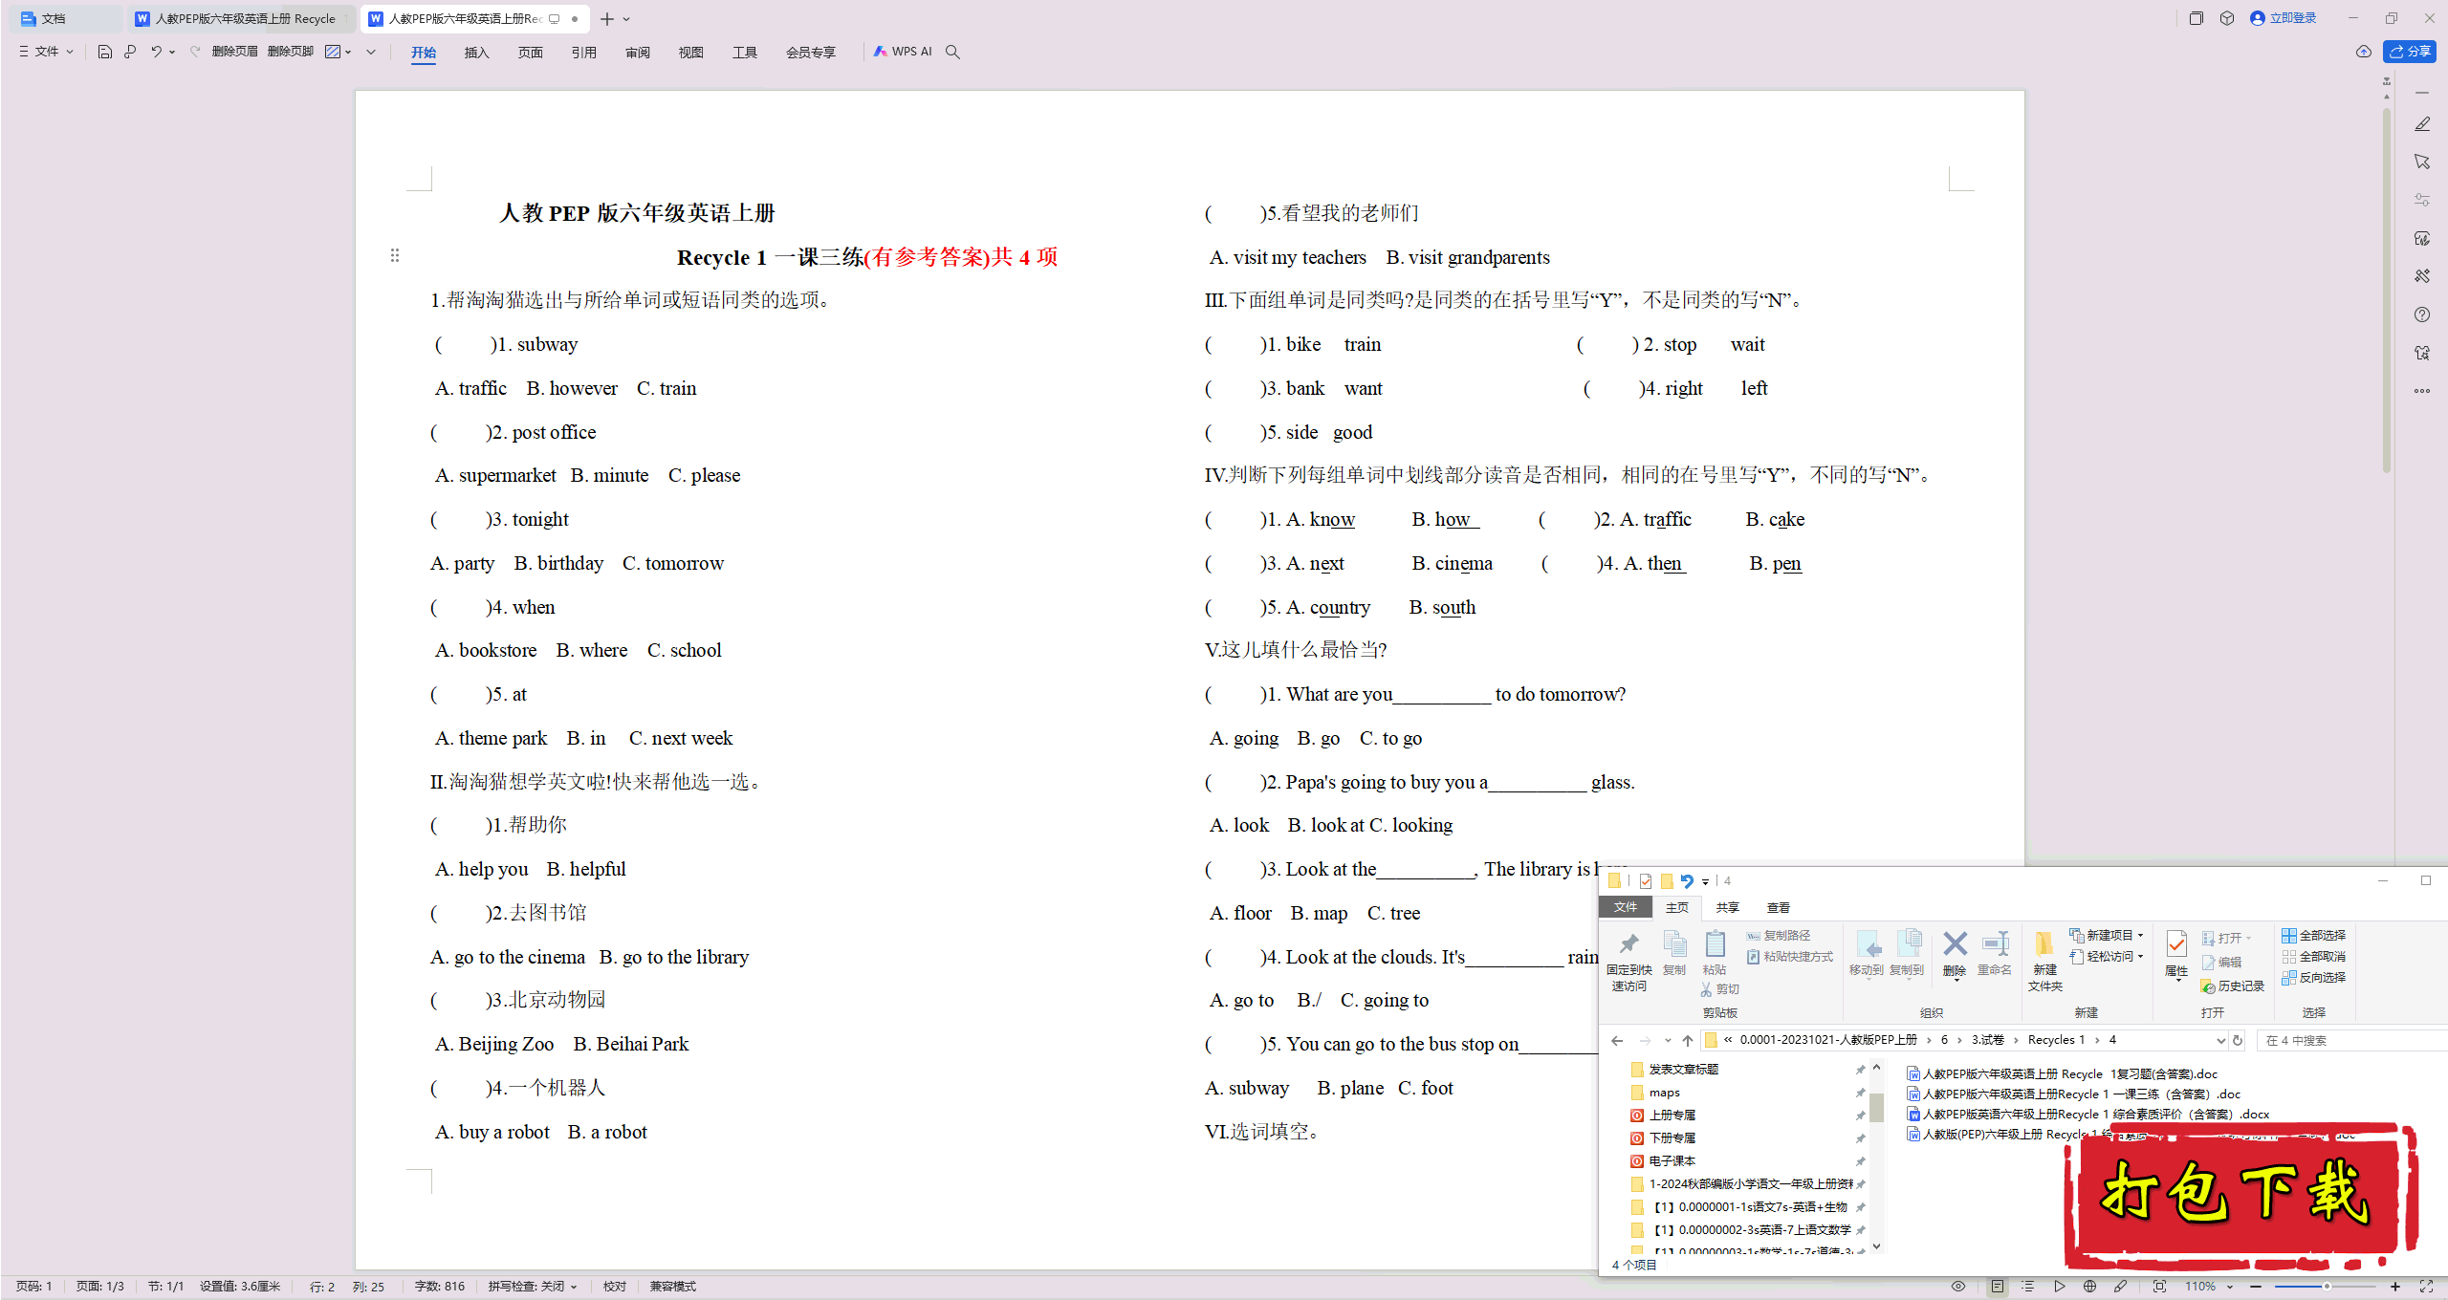
Task: Click the Explorer search box 在 4 中搜索
Action: tap(2350, 1040)
